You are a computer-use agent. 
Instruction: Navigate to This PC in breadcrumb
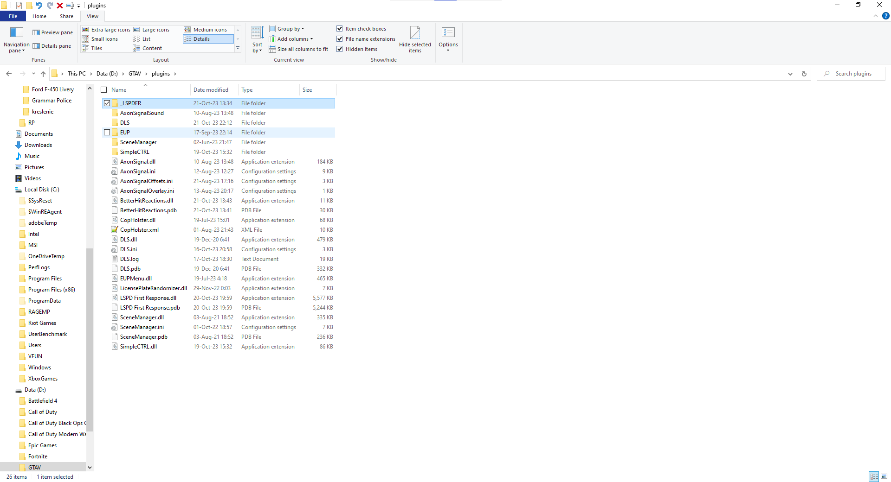pyautogui.click(x=77, y=74)
